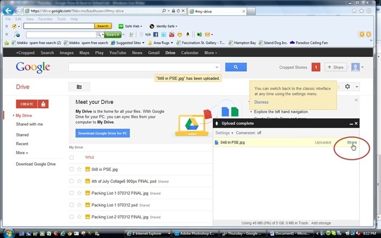Viewport: 381px width, 238px height.
Task: Open the Suggested Sites bookmark dropdown
Action: click(x=128, y=43)
